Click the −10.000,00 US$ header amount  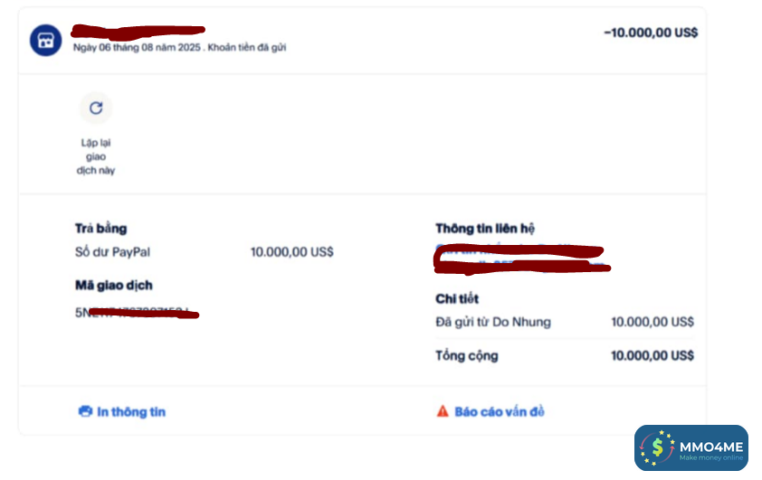pyautogui.click(x=651, y=33)
